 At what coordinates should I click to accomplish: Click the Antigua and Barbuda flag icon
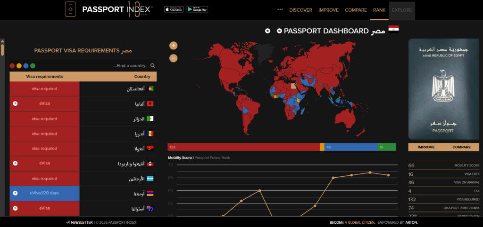pyautogui.click(x=150, y=164)
